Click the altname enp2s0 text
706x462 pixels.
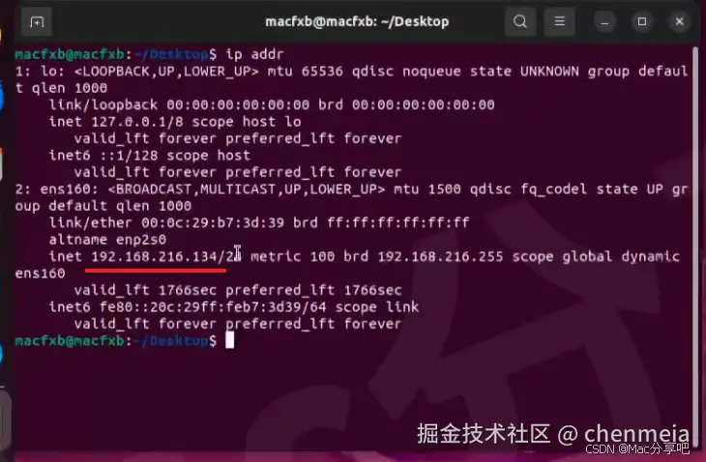click(107, 240)
